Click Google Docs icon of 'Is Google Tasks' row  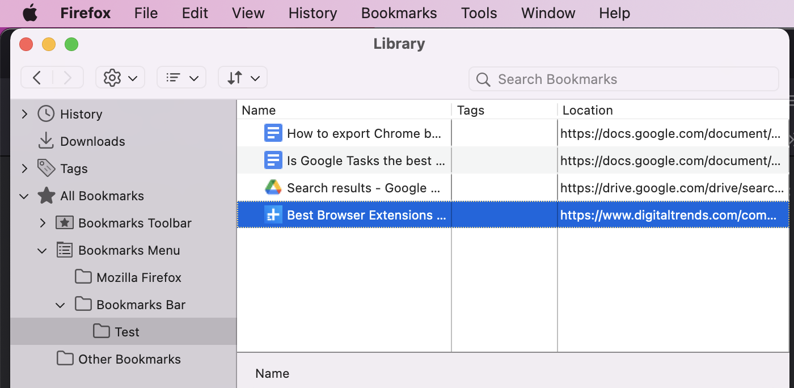(273, 161)
